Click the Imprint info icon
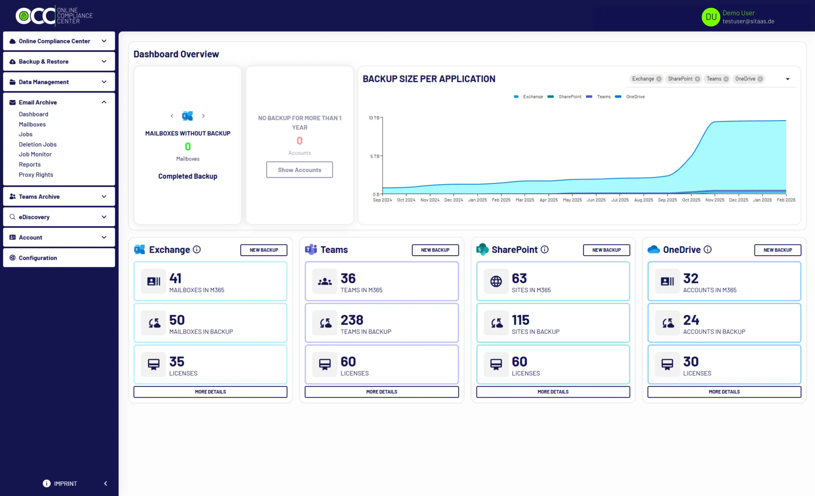This screenshot has height=496, width=815. pyautogui.click(x=47, y=483)
